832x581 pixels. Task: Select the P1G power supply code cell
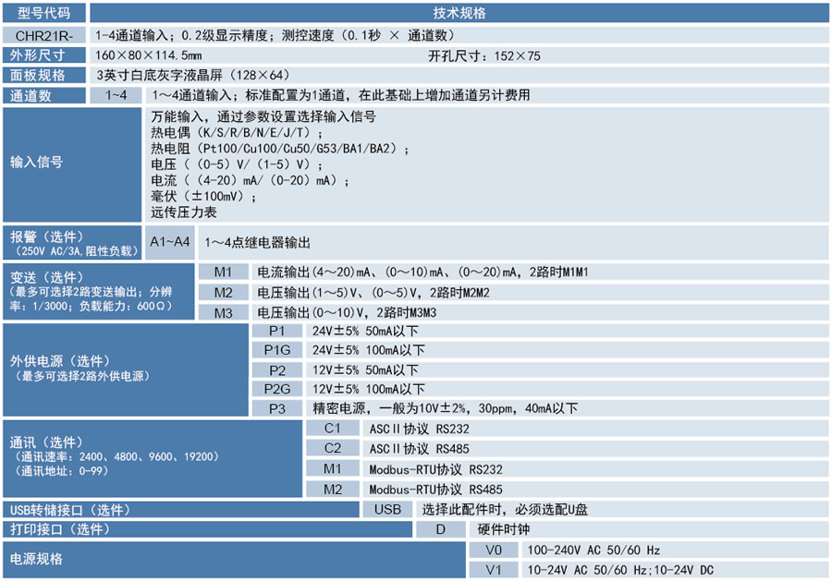pos(277,350)
